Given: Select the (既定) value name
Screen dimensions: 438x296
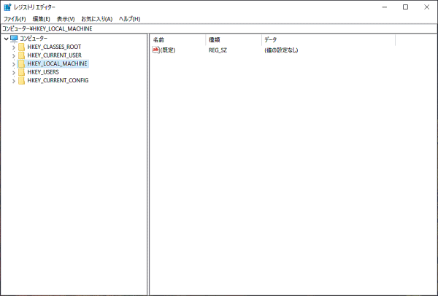Looking at the screenshot, I should pos(168,50).
